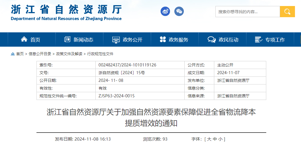This screenshot has width=301, height=146.
Task: Click the 规范性文件统一编号 label cell
Action: tap(66, 96)
